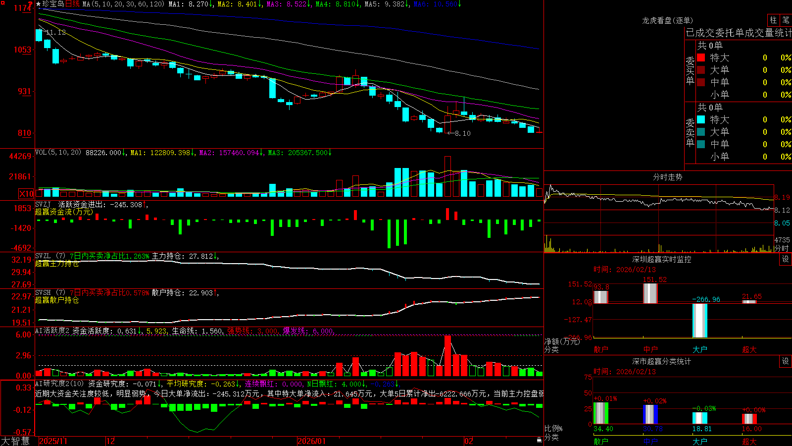Open 设 settings for 深圳超赢实时监控

click(786, 259)
